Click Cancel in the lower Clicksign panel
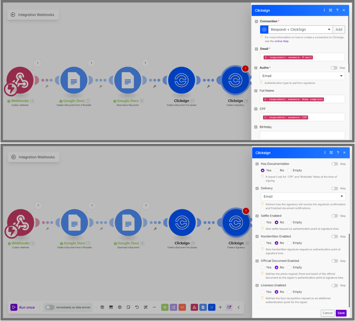 pyautogui.click(x=328, y=313)
